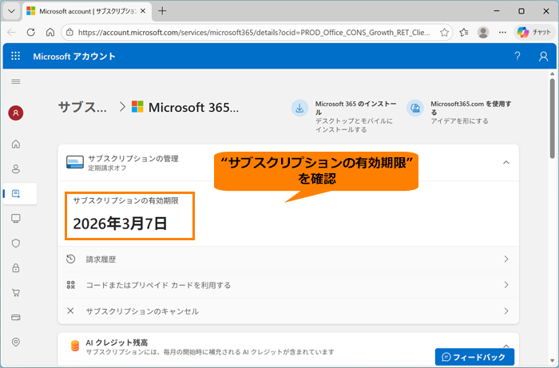The width and height of the screenshot is (559, 368).
Task: Open the sidebar shopping cart icon
Action: [16, 292]
